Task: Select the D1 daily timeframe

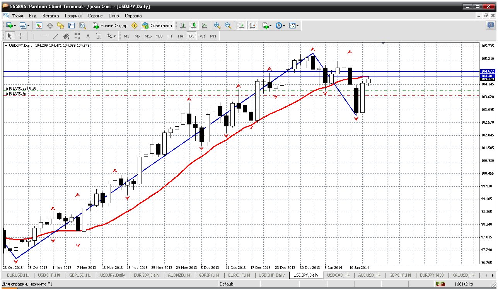Action: (191, 36)
